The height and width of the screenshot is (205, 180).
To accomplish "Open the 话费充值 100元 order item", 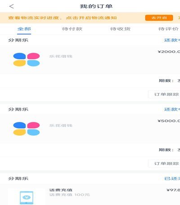I will pos(90,195).
